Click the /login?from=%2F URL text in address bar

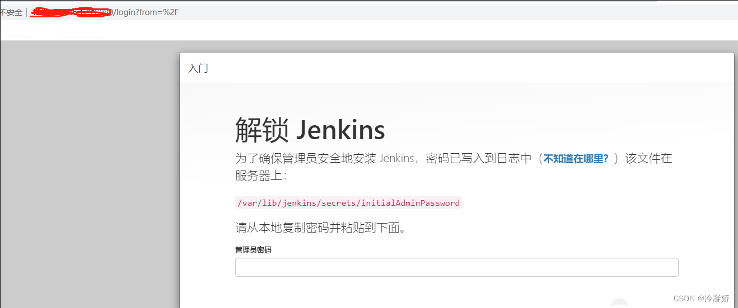(147, 12)
